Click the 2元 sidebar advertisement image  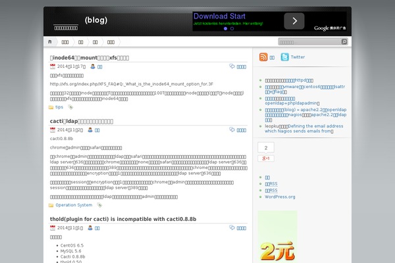277,237
